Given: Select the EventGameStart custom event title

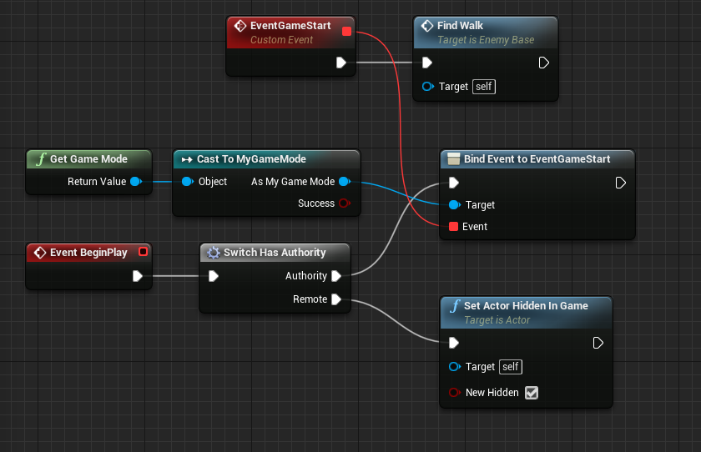Looking at the screenshot, I should pos(290,26).
